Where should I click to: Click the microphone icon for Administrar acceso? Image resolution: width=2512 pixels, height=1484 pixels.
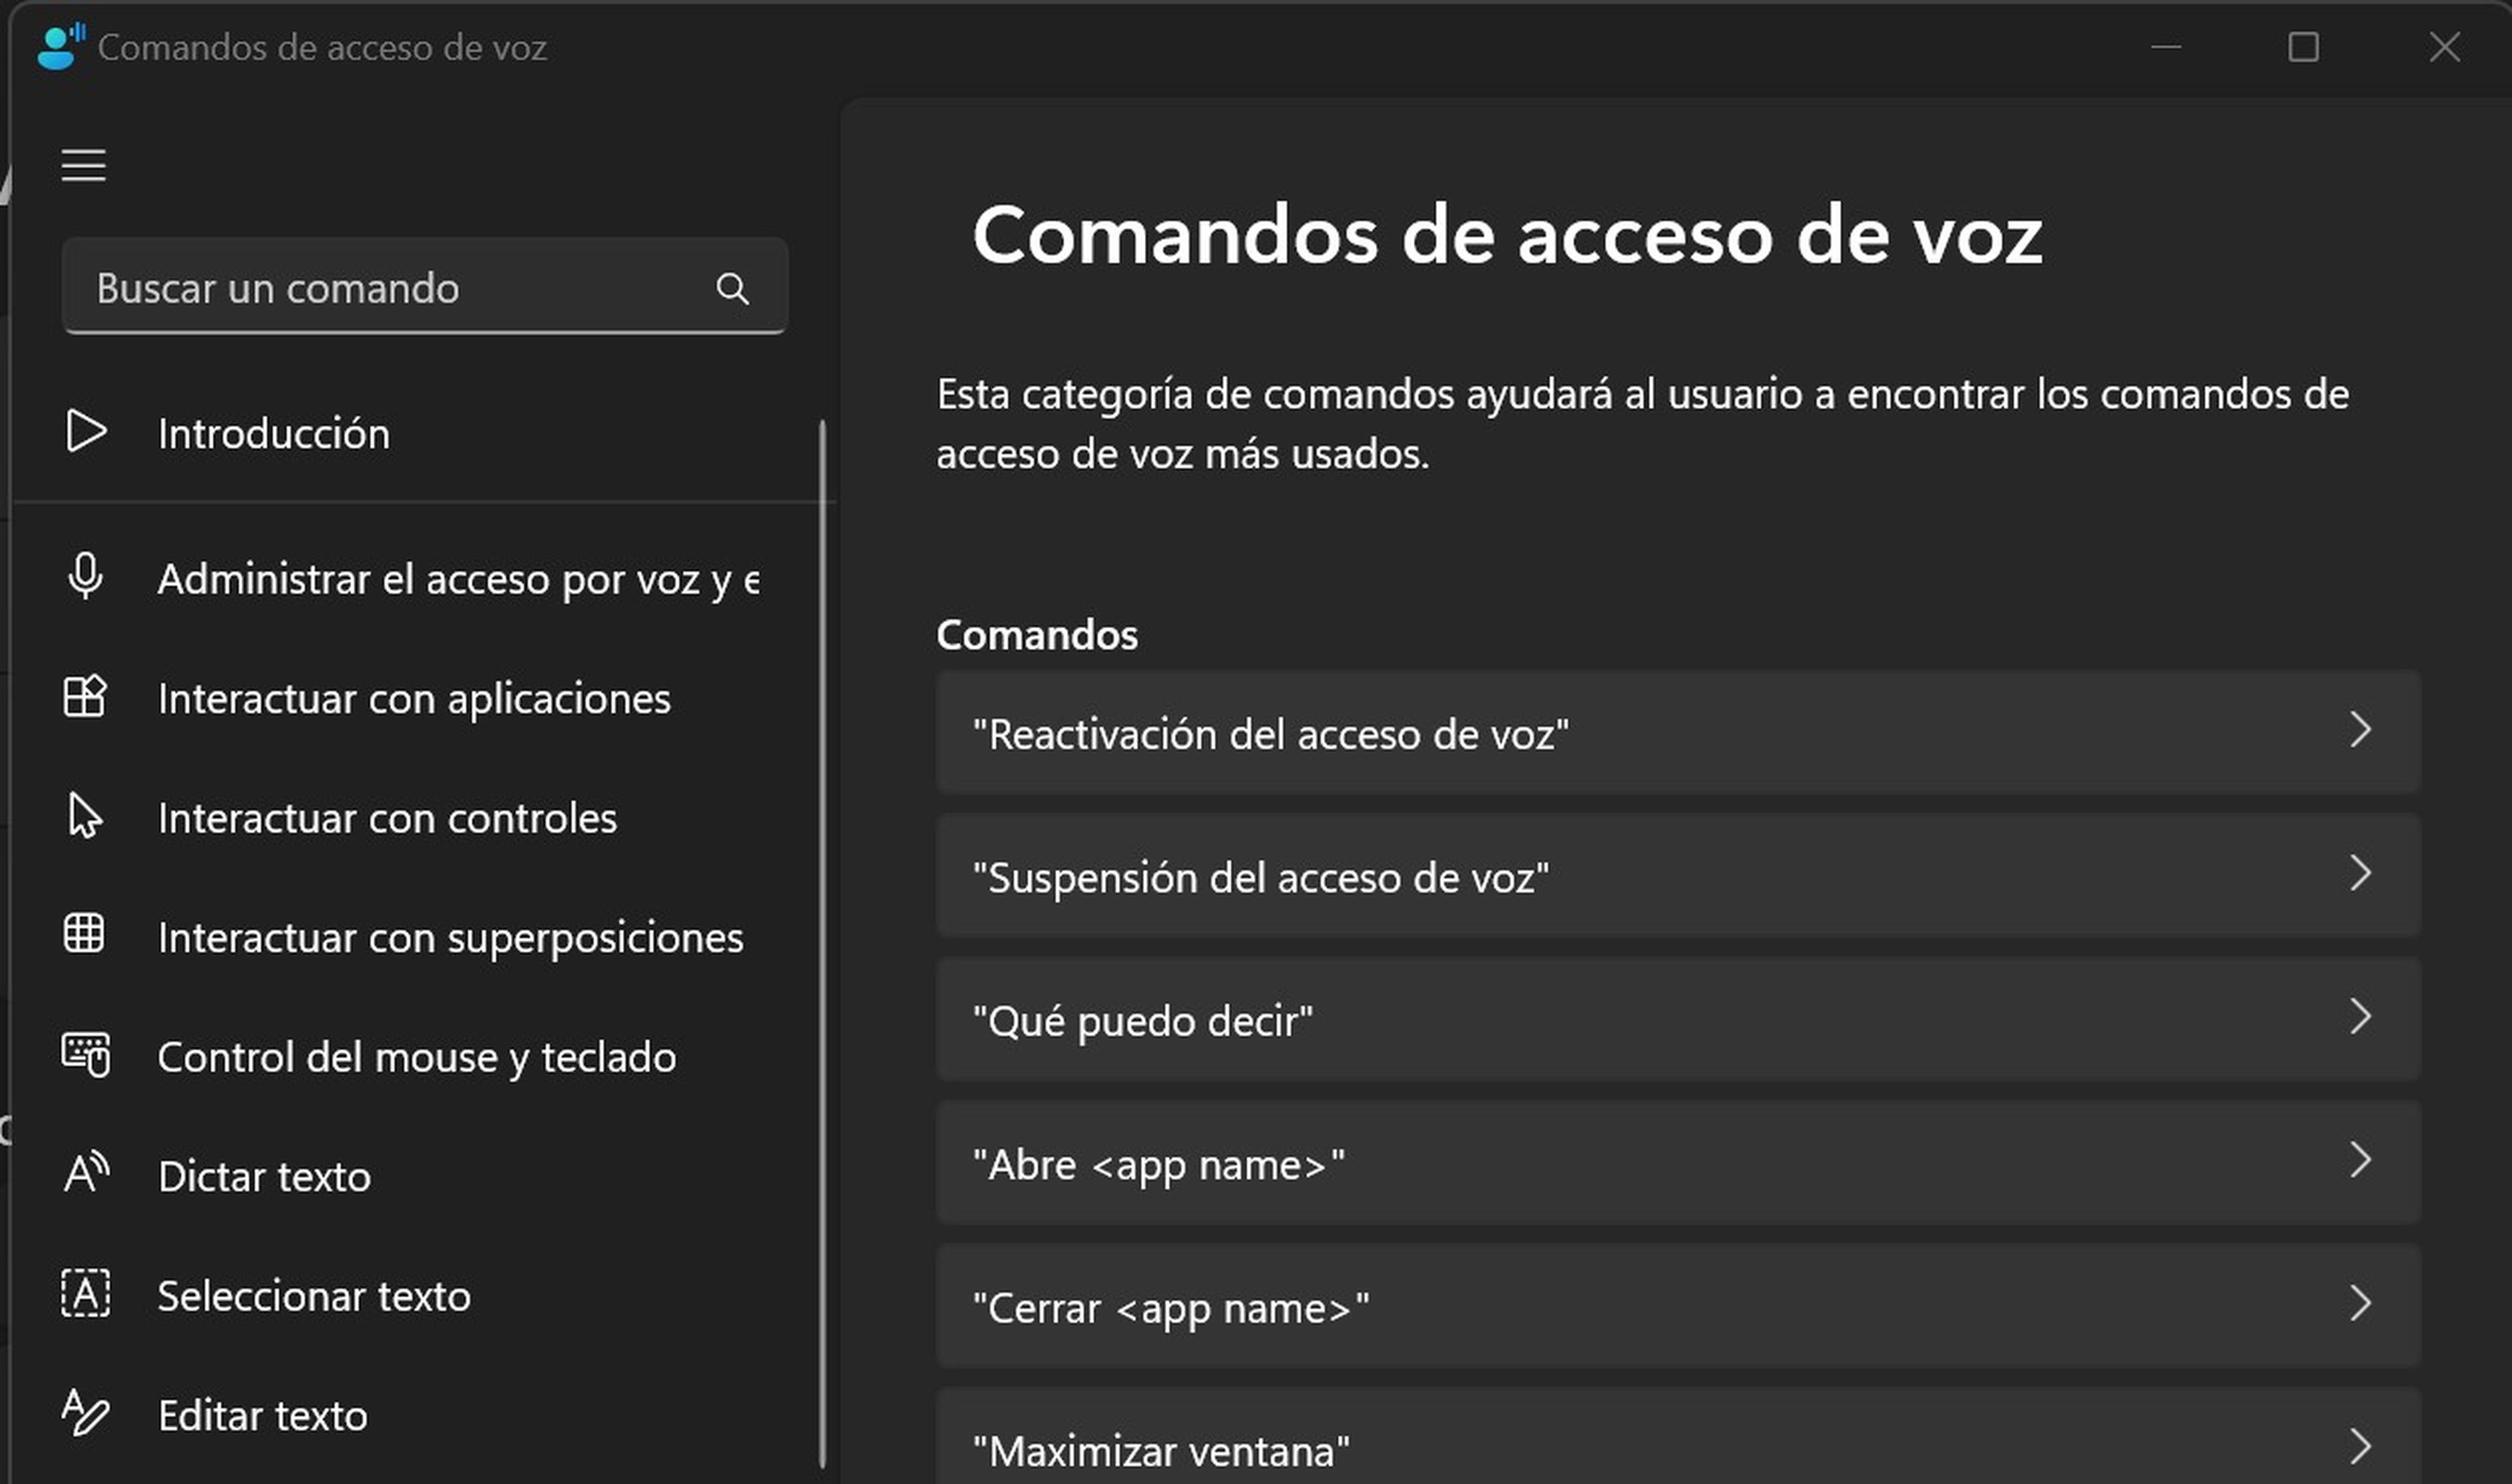[85, 577]
